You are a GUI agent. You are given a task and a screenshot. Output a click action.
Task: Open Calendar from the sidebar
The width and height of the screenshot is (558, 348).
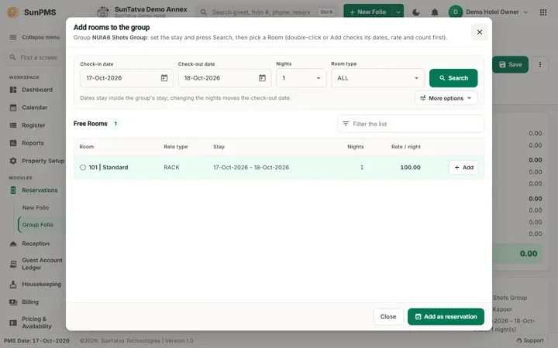[x=35, y=107]
